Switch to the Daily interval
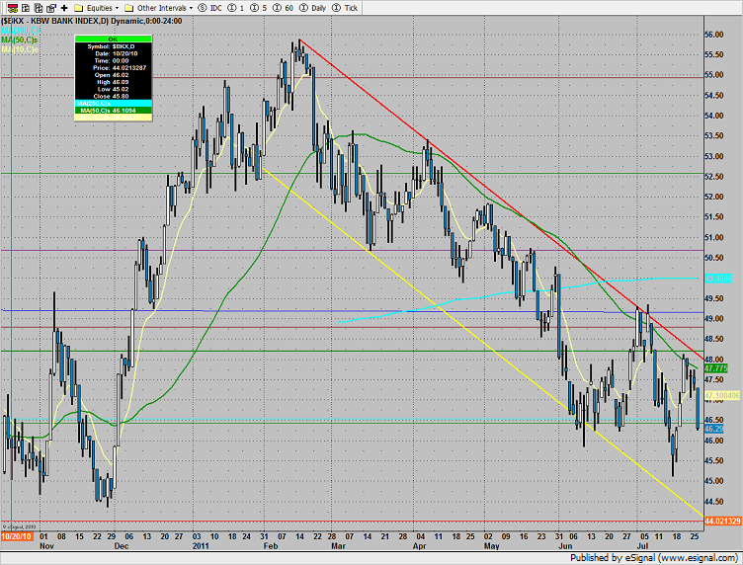This screenshot has width=743, height=565. pyautogui.click(x=313, y=8)
